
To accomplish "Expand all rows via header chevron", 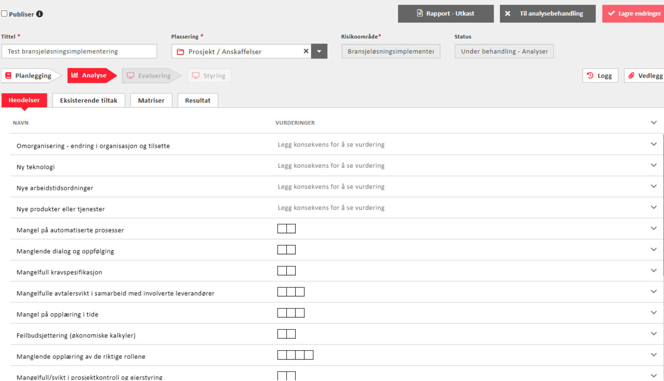I will tap(653, 122).
